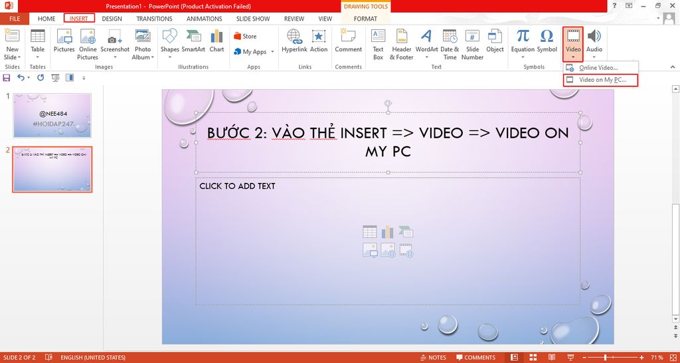Switch to the TRANSITIONS tab
The width and height of the screenshot is (680, 363).
(x=154, y=19)
